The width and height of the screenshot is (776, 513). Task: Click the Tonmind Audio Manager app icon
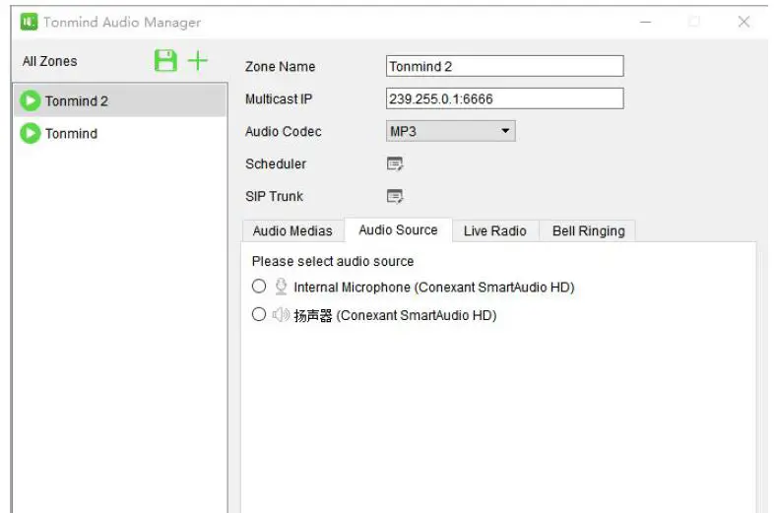click(29, 22)
